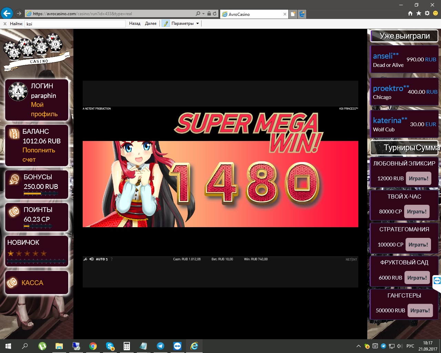Click the AUTO 5 autoplay indicator

(x=102, y=259)
